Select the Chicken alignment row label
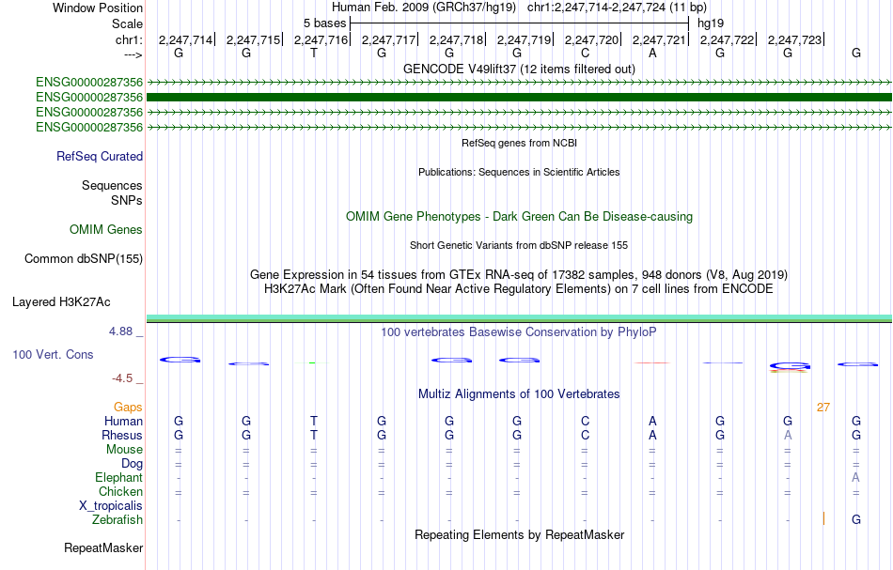This screenshot has height=570, width=893. click(x=120, y=491)
